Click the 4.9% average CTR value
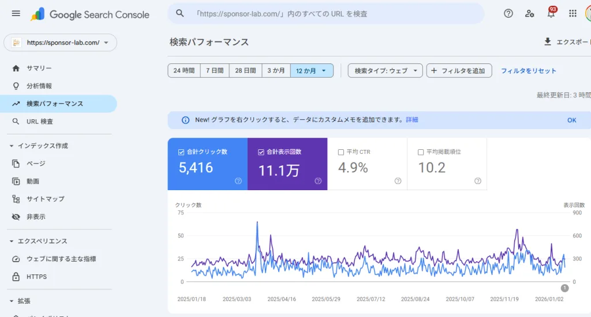591x317 pixels. coord(353,168)
